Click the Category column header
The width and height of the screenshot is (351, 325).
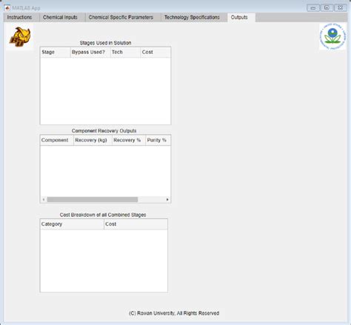(x=72, y=224)
